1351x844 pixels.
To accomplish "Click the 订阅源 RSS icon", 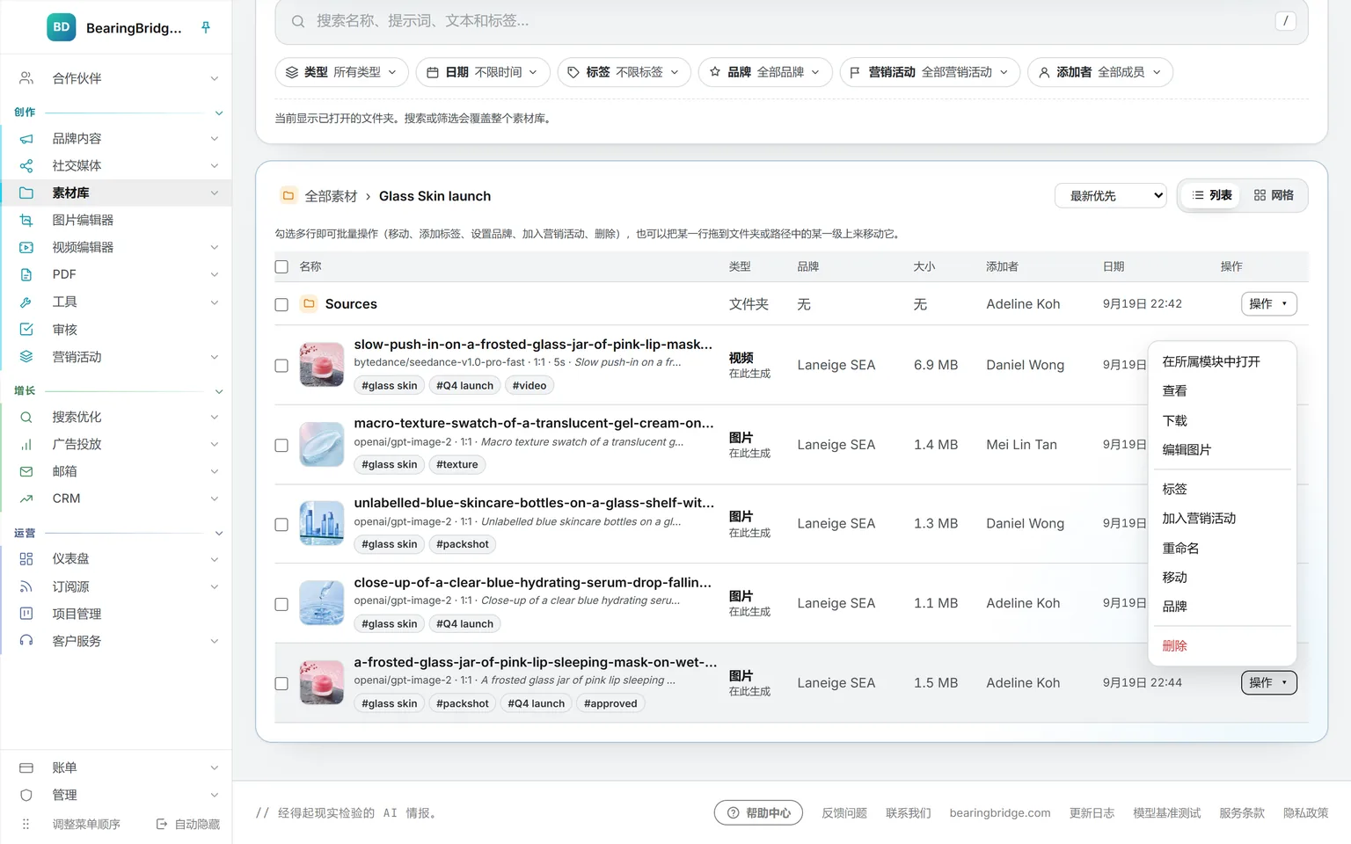I will coord(26,586).
